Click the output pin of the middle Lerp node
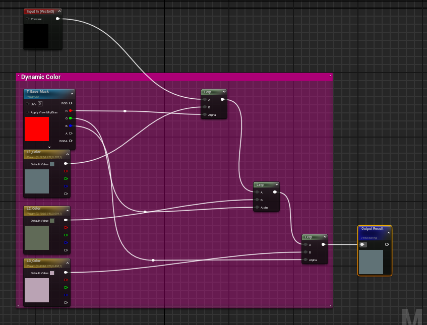The image size is (427, 325). (x=275, y=192)
